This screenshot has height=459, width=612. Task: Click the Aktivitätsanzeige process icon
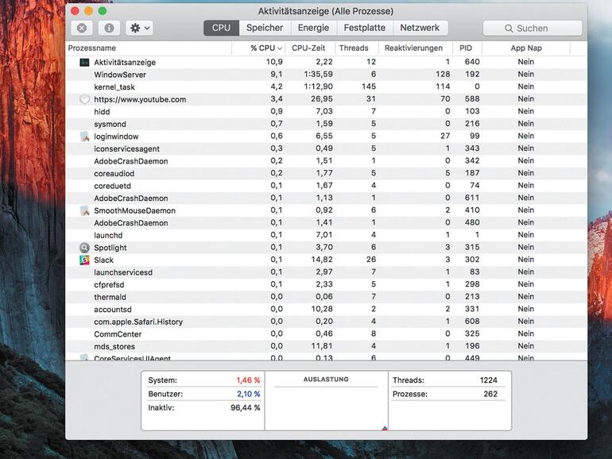84,63
